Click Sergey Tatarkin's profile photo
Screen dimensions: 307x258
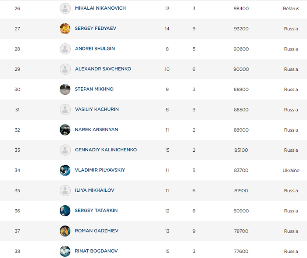(65, 210)
